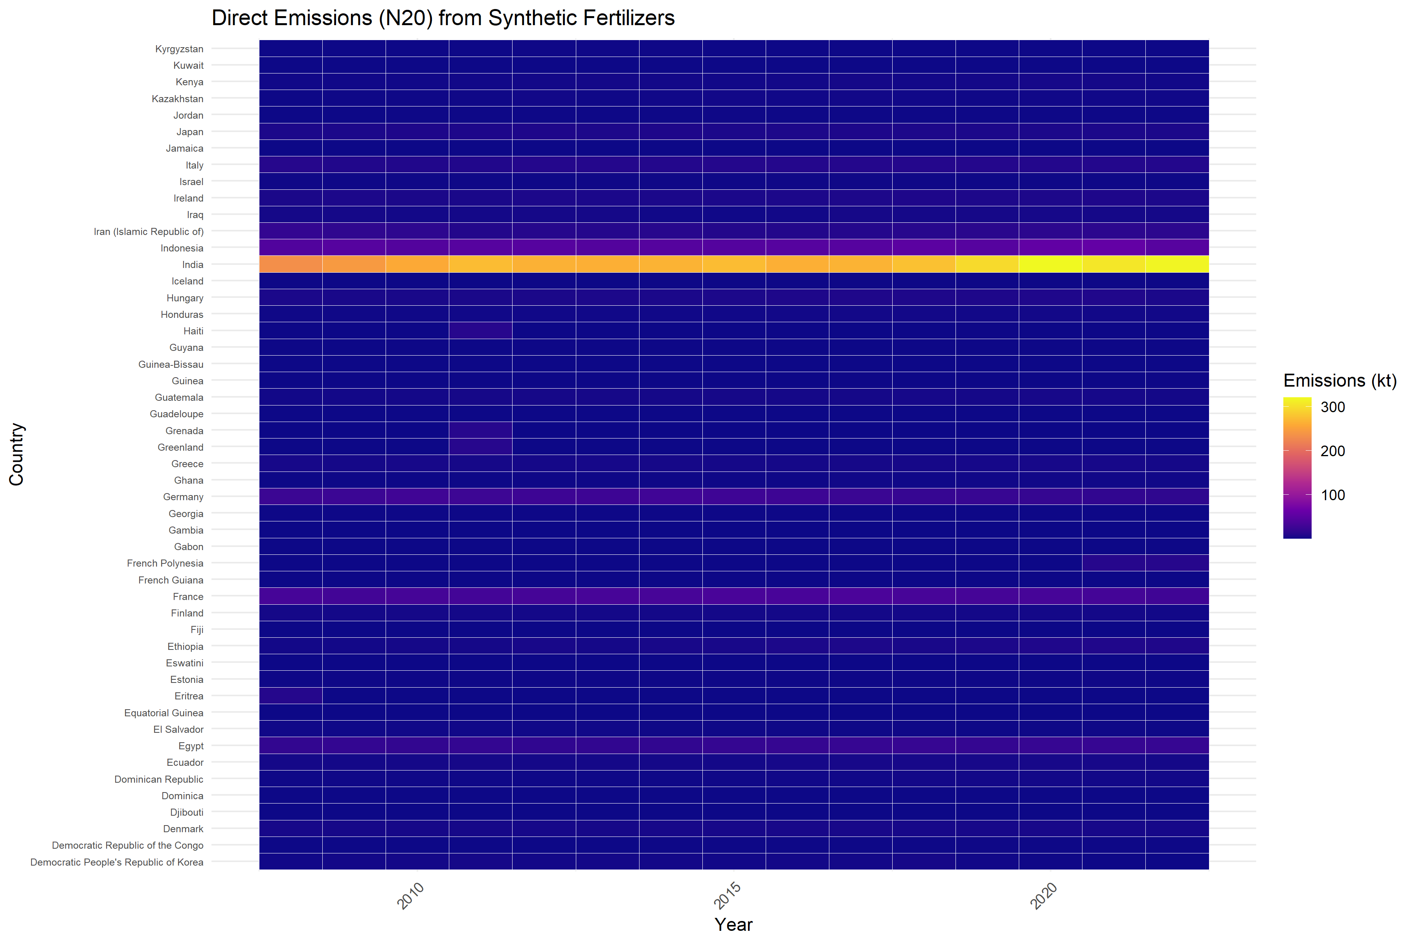Click the Germany country label
Image resolution: width=1415 pixels, height=943 pixels.
[x=183, y=497]
